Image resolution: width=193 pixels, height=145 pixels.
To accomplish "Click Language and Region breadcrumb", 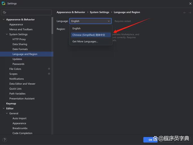I will coord(127,12).
